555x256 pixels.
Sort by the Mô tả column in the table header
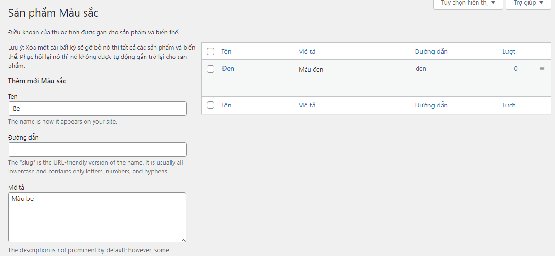coord(307,51)
